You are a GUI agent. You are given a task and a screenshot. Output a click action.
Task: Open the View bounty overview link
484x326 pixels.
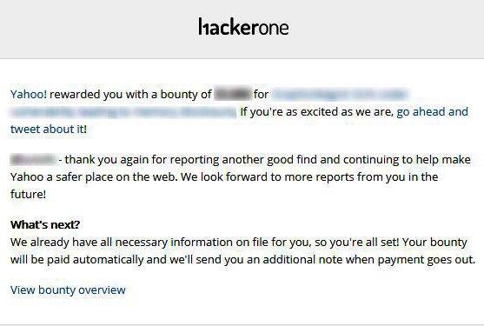(x=68, y=289)
